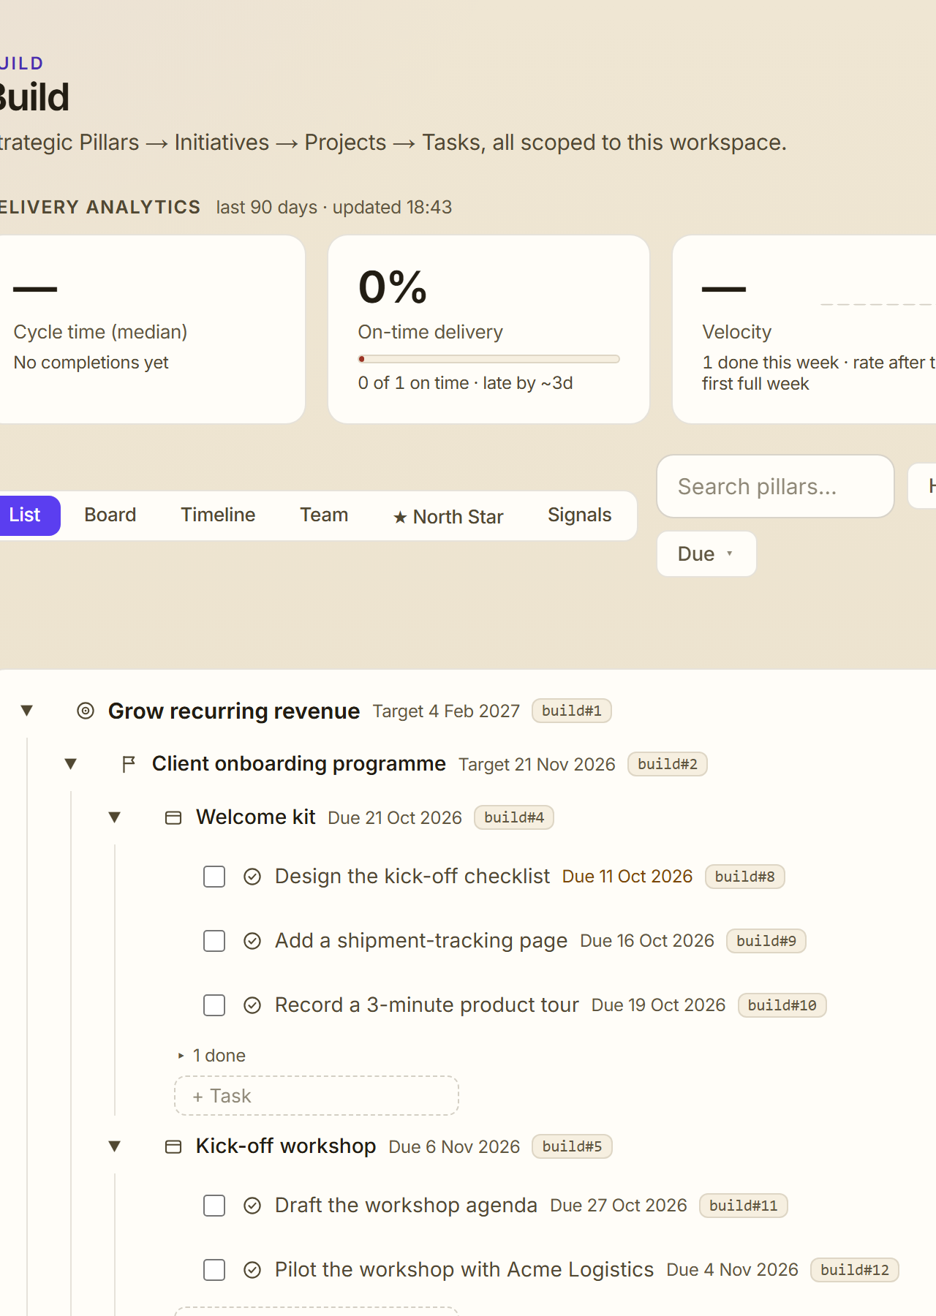
Task: Click status circle for Pilot the workshop with Acme Logistics
Action: coord(252,1270)
